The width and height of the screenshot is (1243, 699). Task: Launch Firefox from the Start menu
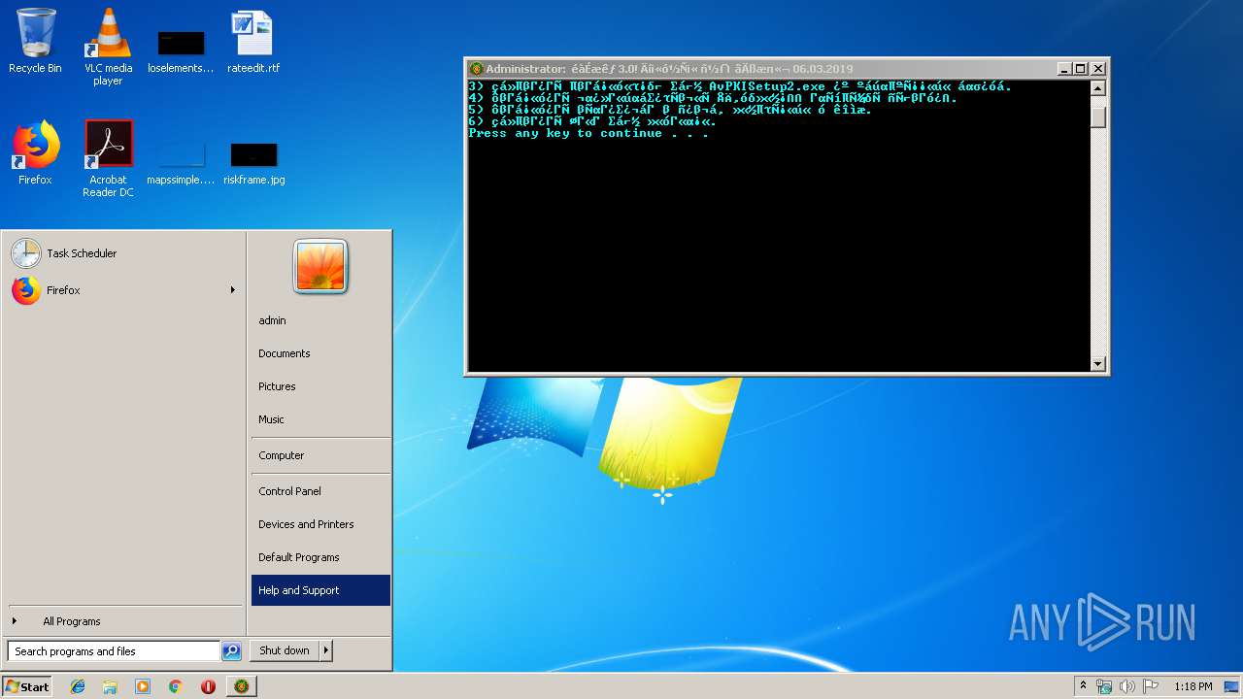115,290
